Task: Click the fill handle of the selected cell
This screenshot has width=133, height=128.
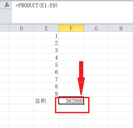Action: [83, 104]
